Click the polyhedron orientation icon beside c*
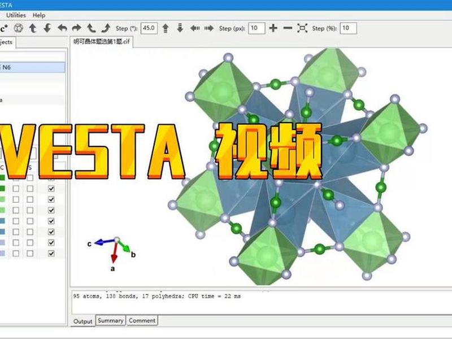The height and width of the screenshot is (339, 452). click(x=19, y=28)
